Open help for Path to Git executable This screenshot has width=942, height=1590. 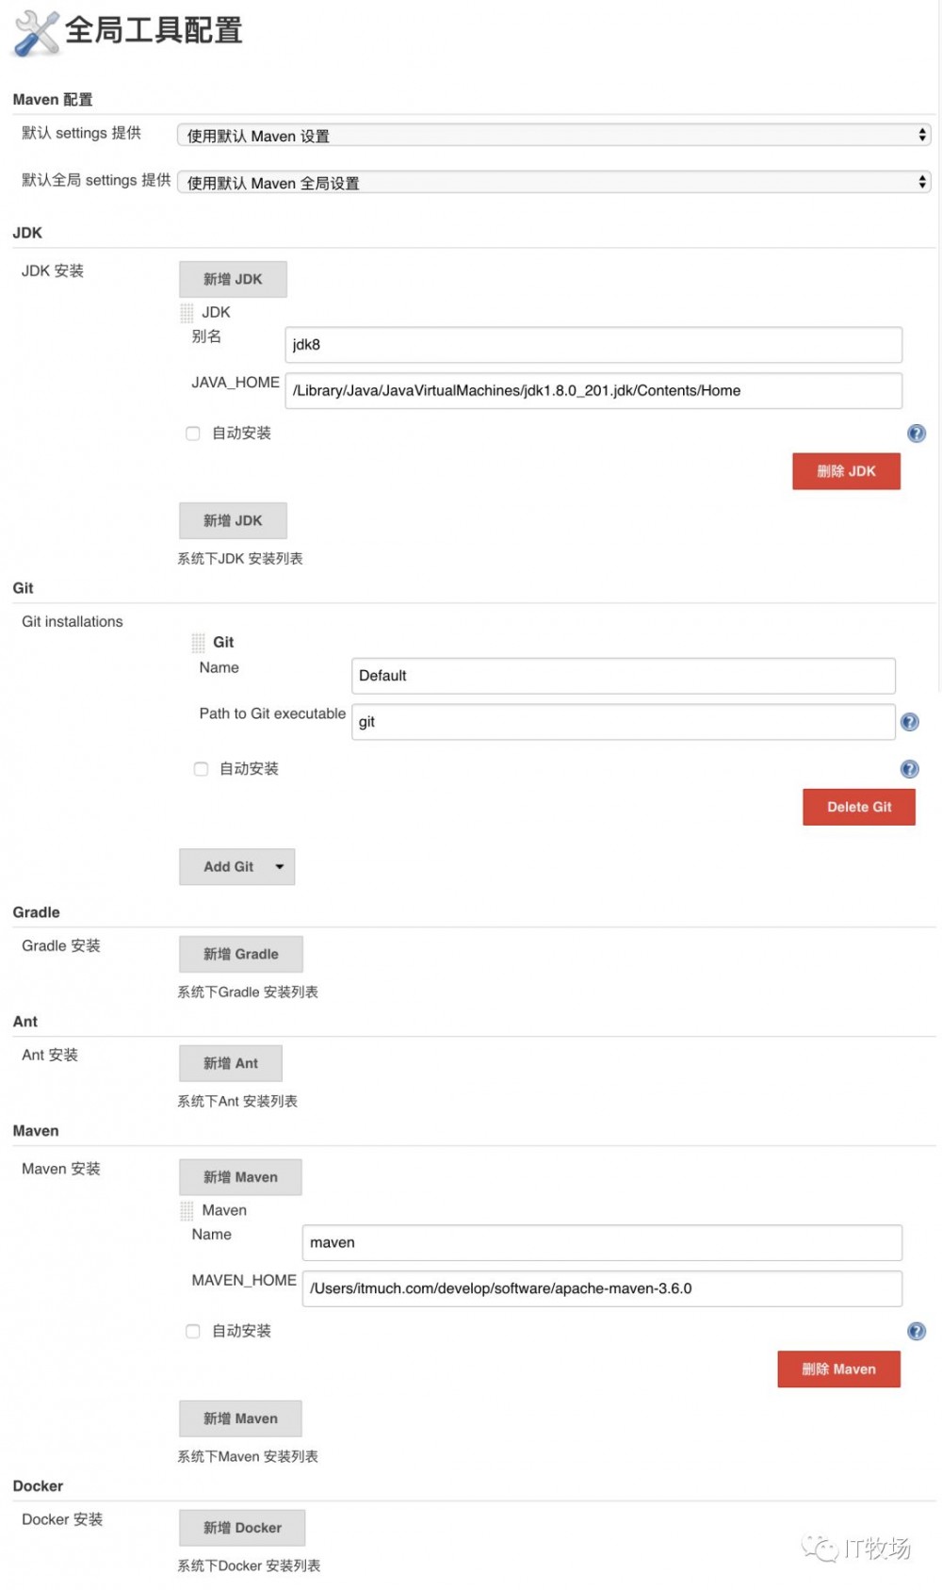point(909,722)
